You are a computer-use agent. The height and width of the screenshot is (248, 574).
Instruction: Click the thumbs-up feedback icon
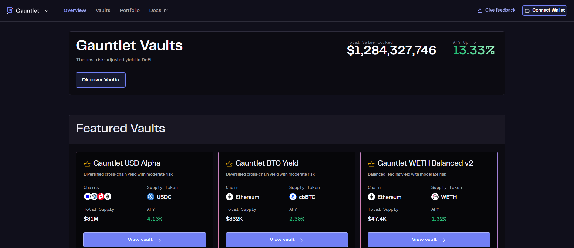coord(480,11)
